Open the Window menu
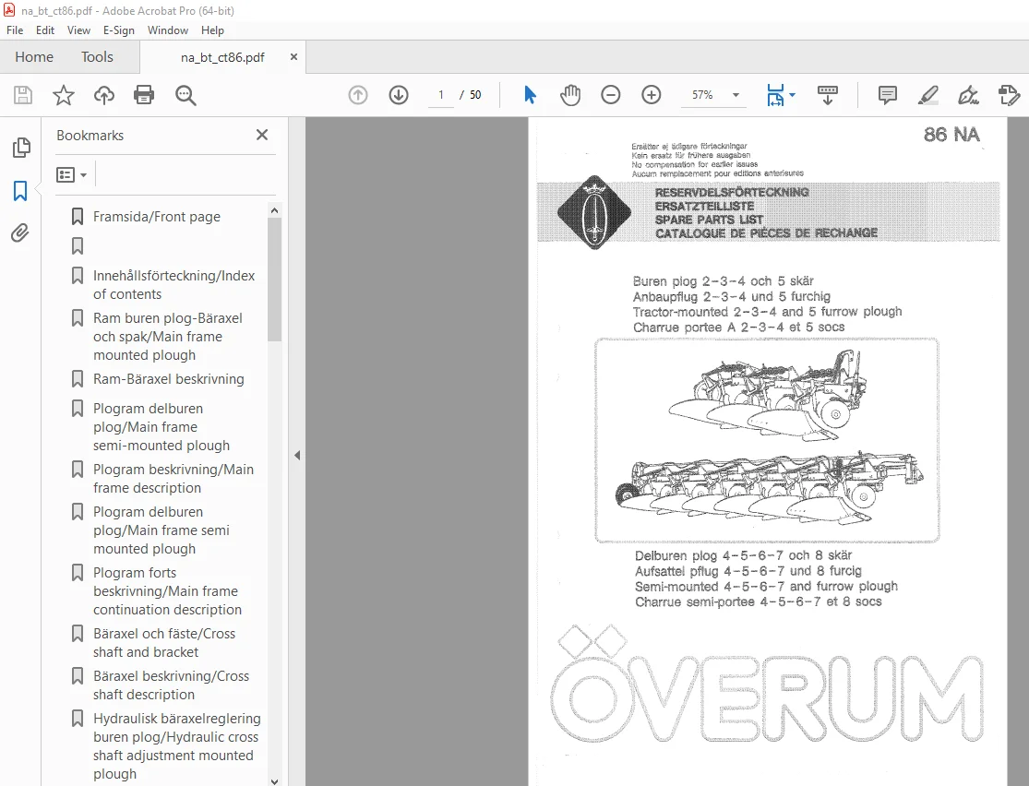The width and height of the screenshot is (1029, 786). click(x=167, y=30)
